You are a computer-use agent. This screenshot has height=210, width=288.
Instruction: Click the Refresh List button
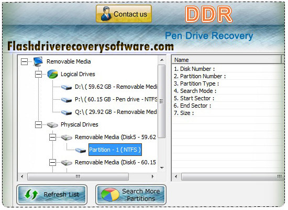[x=52, y=195]
